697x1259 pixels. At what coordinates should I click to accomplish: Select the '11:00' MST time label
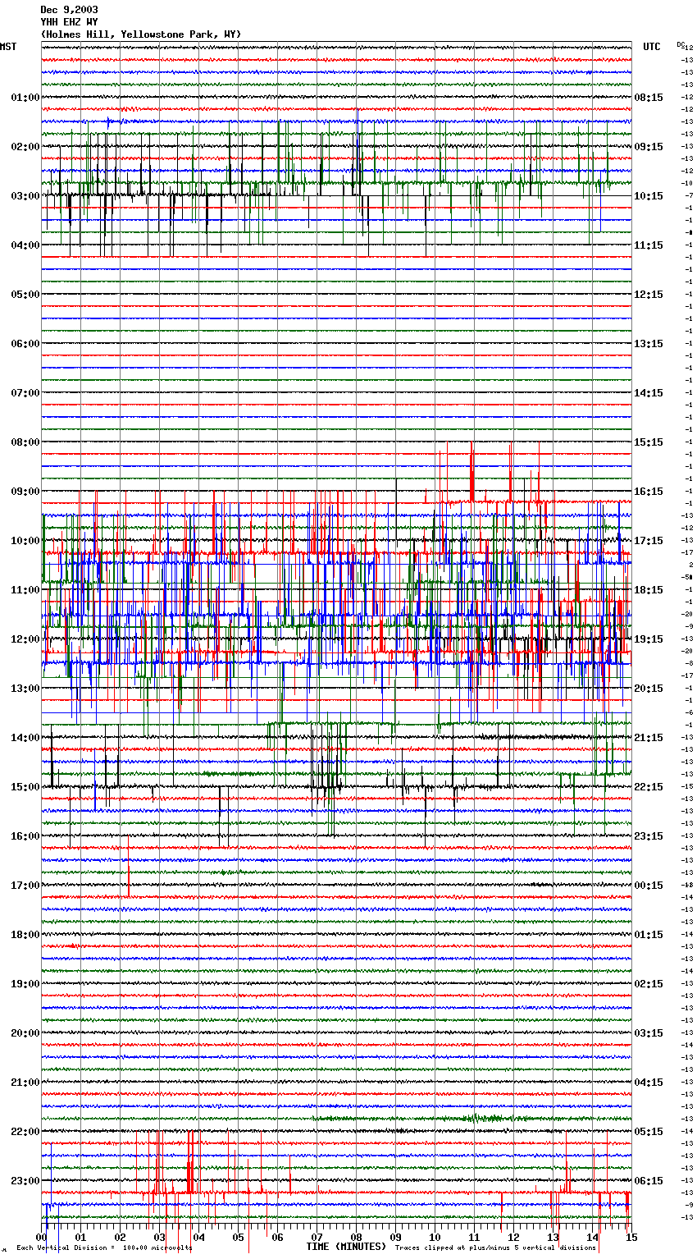tap(25, 590)
